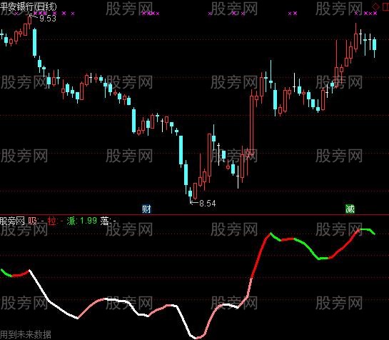Click the 8.54 low price label
The width and height of the screenshot is (389, 340).
(x=208, y=204)
